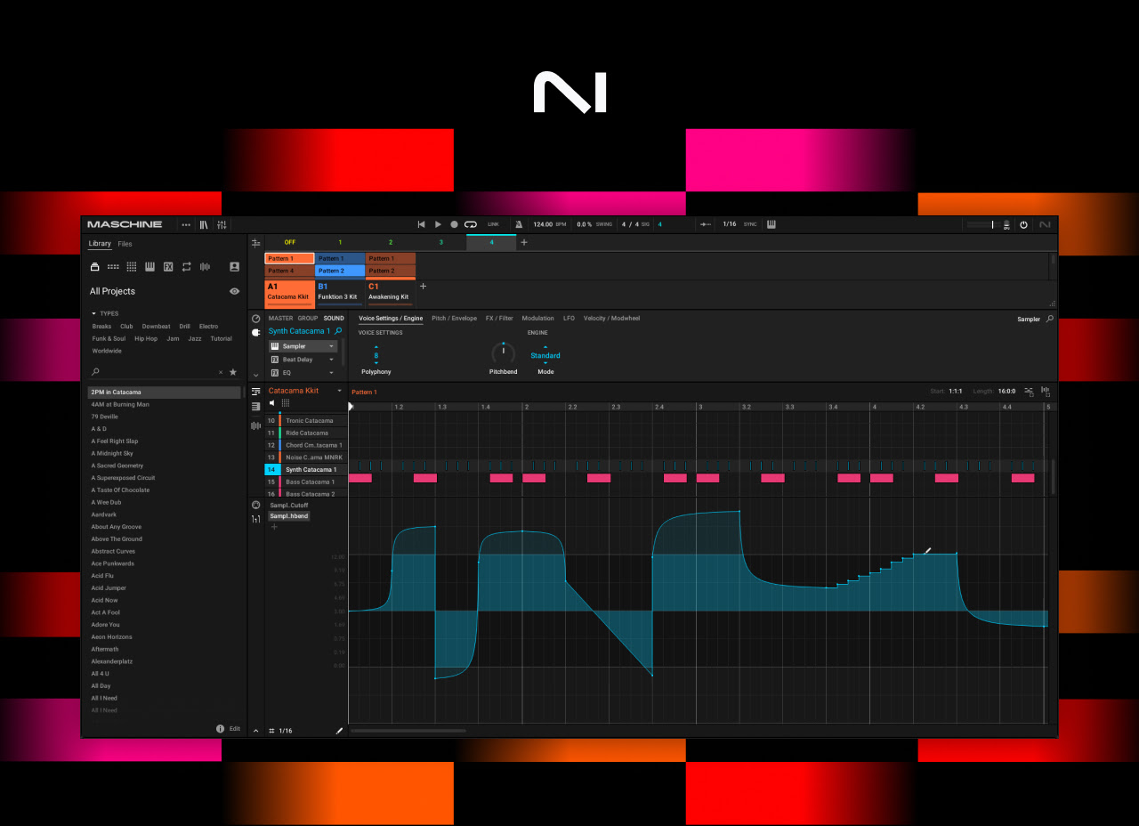Toggle the metronome on

[x=519, y=224]
